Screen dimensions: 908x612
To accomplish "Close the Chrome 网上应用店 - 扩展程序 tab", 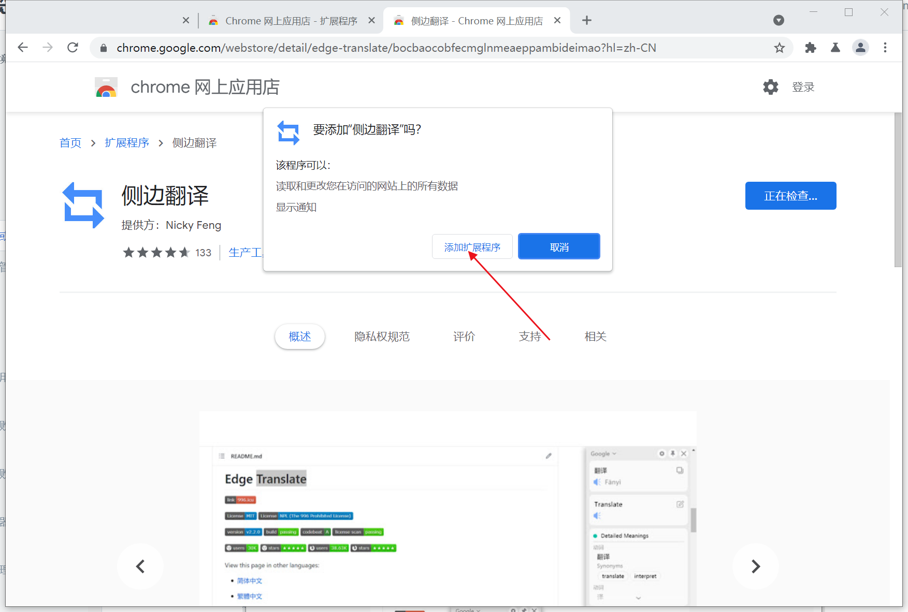I will (x=371, y=21).
